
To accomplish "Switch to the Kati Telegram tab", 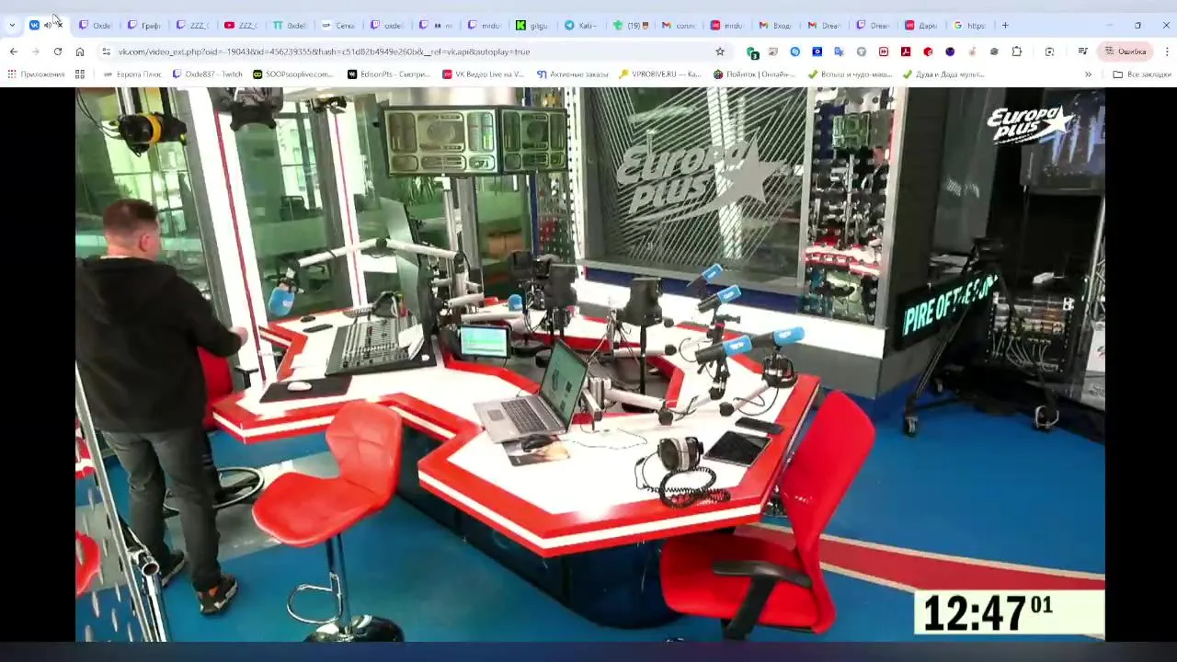I will point(581,26).
